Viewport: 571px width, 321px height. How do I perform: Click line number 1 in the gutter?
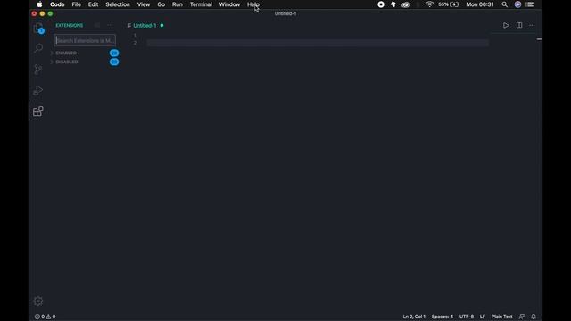point(135,36)
